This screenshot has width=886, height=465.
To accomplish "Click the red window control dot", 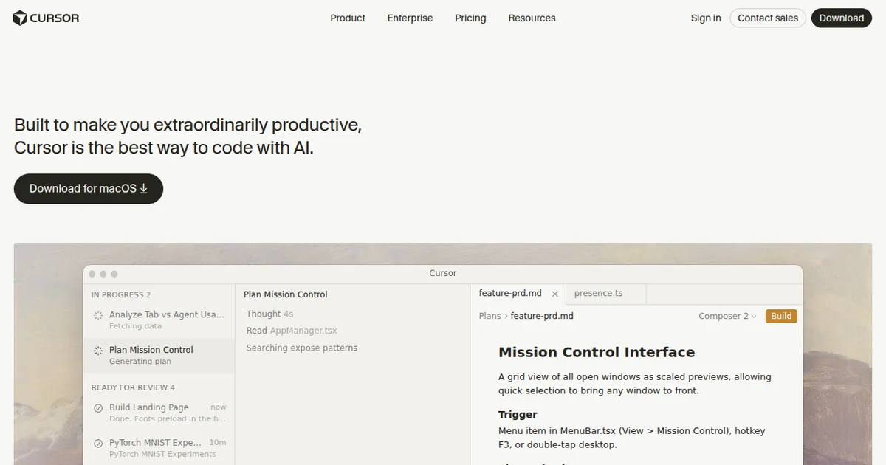I will click(x=92, y=274).
